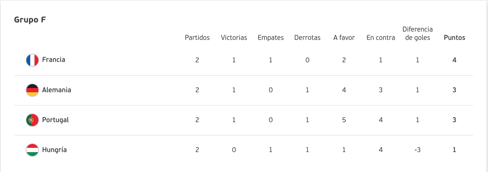Click the France flag icon
Image resolution: width=488 pixels, height=172 pixels.
coord(32,60)
